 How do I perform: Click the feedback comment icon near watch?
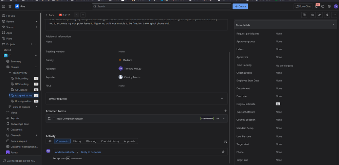(x=304, y=15)
